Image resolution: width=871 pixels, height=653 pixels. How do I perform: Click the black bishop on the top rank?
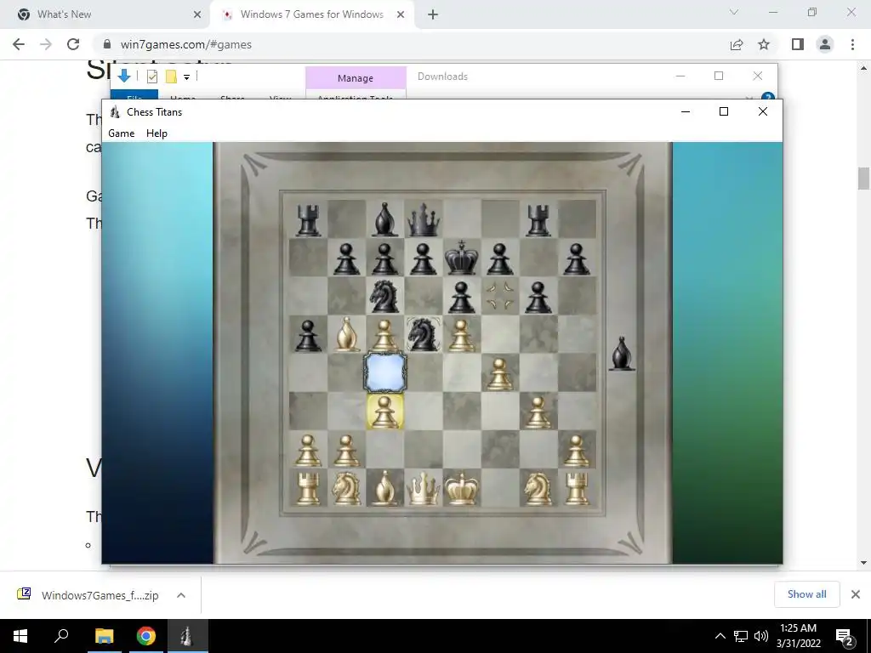click(x=384, y=219)
